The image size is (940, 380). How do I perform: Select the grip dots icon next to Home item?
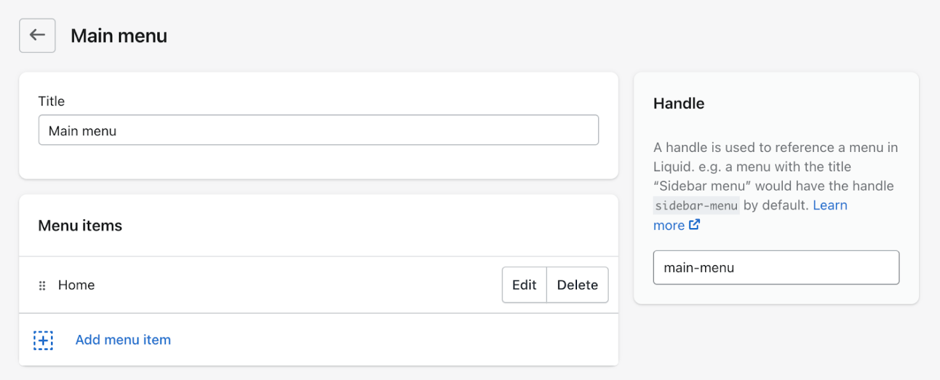(x=41, y=285)
